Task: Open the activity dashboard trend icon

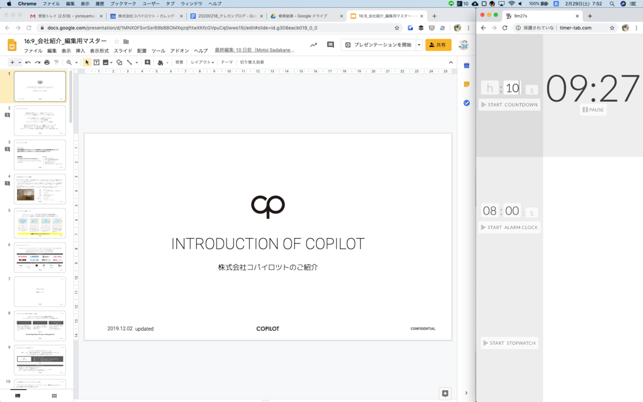Action: 313,45
